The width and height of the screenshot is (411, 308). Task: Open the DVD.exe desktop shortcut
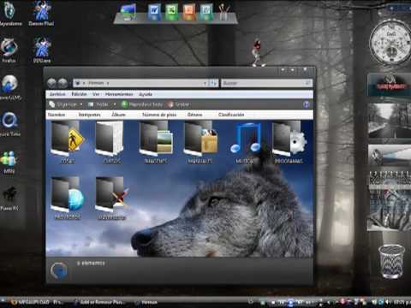pos(42,50)
